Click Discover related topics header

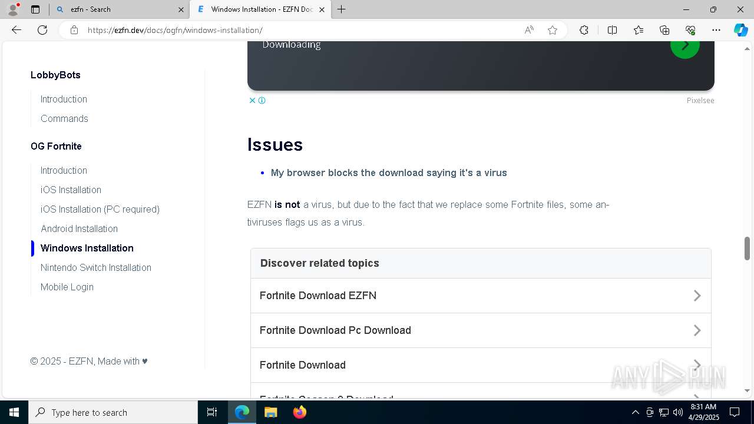[320, 263]
